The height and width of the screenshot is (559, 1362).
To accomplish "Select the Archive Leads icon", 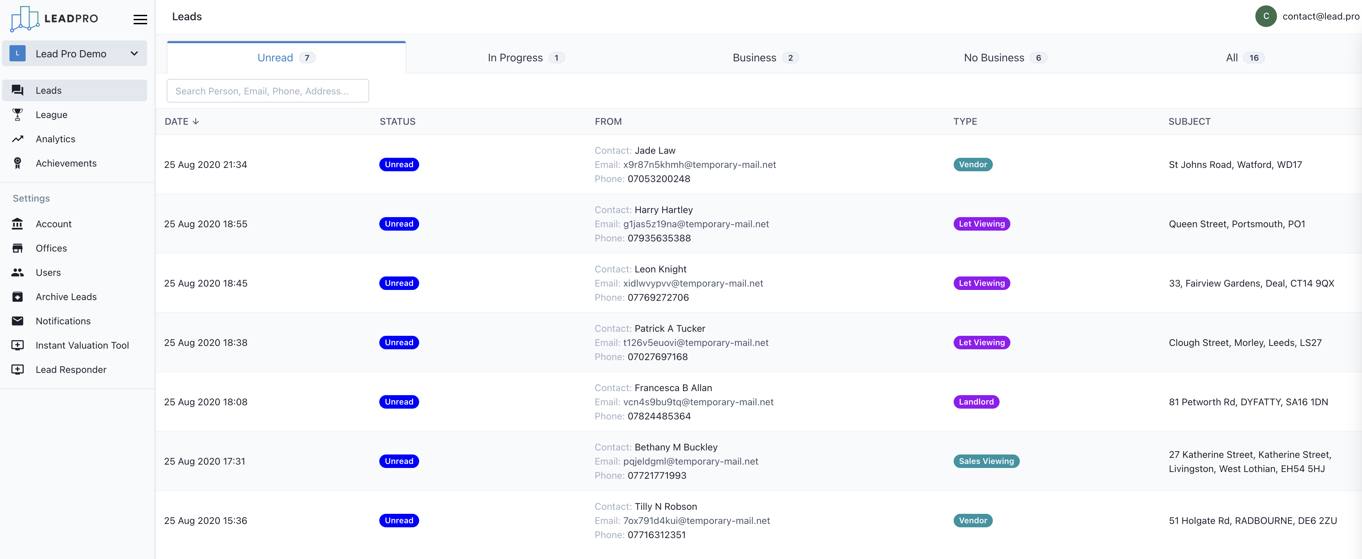I will point(18,296).
